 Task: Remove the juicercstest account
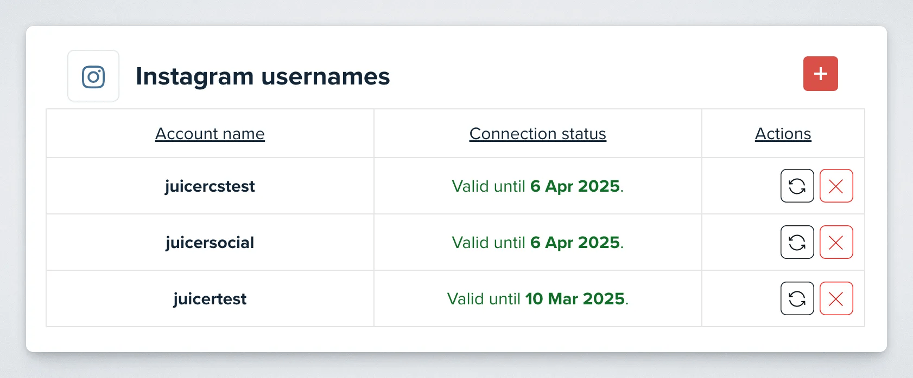pyautogui.click(x=836, y=186)
